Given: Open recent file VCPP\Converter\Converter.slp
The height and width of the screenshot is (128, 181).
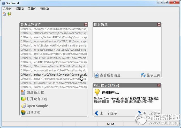Looking at the screenshot, I should coord(54,83).
